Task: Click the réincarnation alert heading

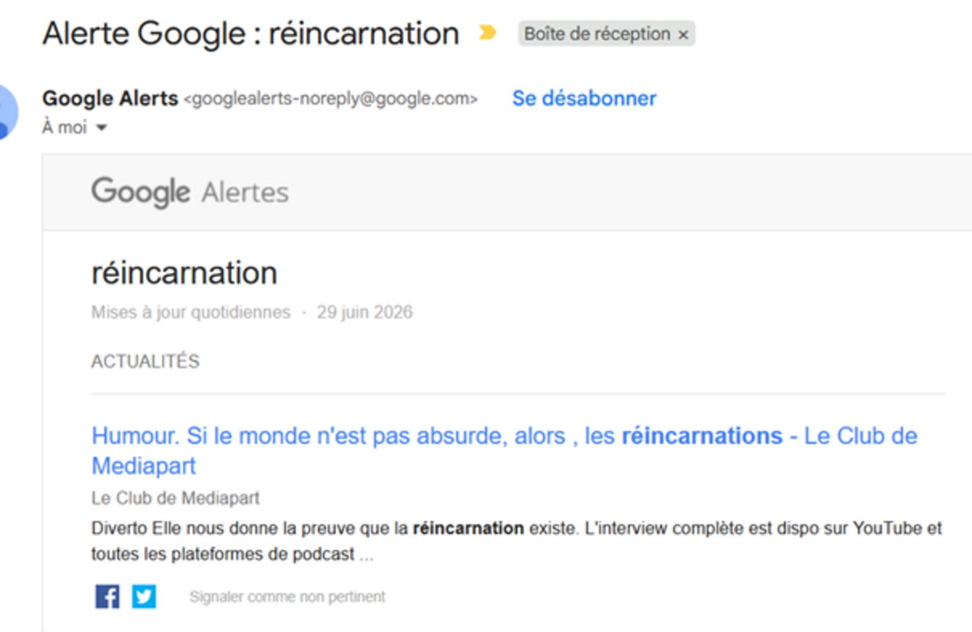Action: [x=184, y=272]
